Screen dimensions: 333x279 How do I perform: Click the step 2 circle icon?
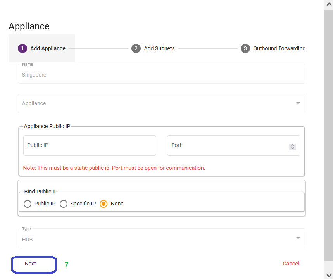pyautogui.click(x=136, y=48)
